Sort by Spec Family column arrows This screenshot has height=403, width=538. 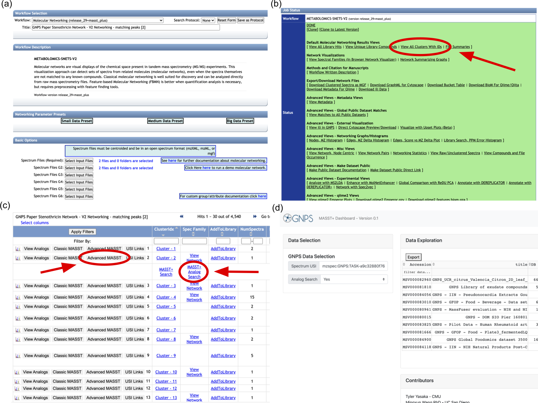(x=193, y=234)
